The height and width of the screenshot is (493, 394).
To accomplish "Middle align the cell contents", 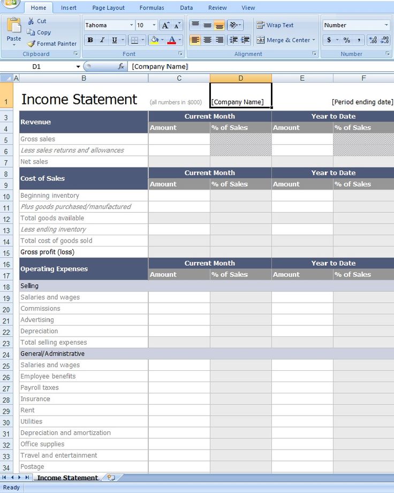I will click(x=207, y=25).
